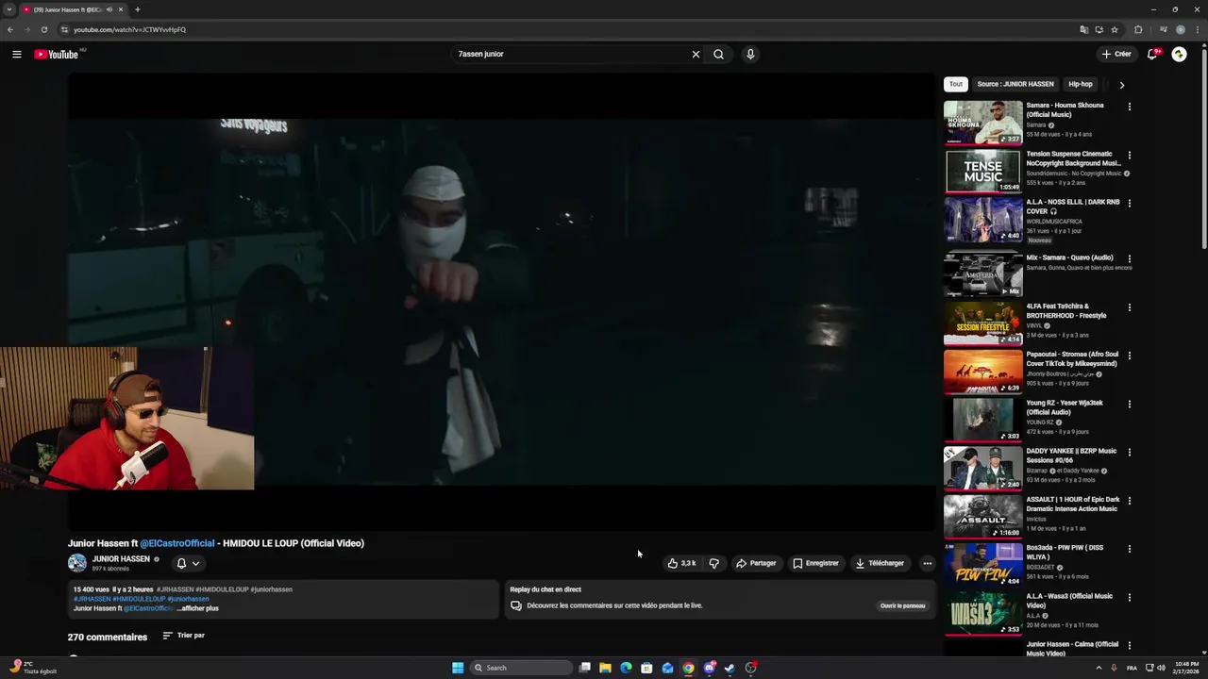Open the site information icon in address bar
The height and width of the screenshot is (679, 1208).
pos(64,29)
